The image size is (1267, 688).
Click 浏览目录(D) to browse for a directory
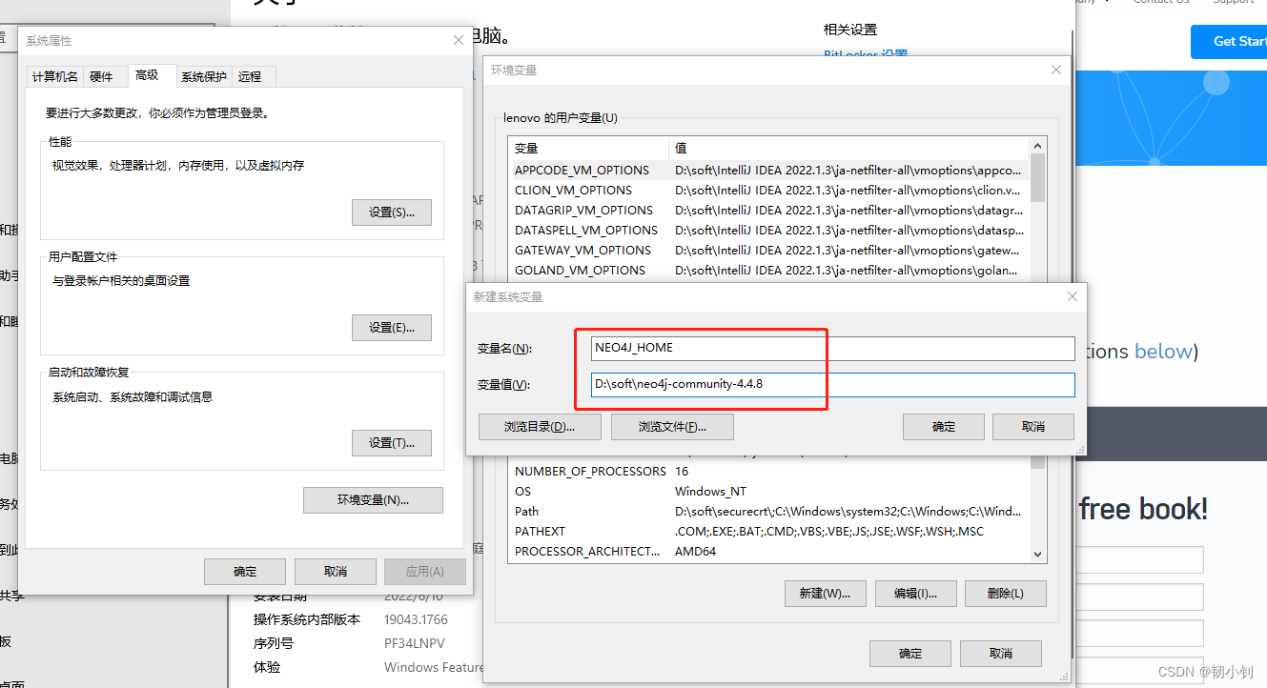click(540, 426)
